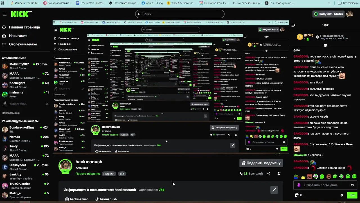Open the 9 идей легкого зар... bookmark

[x=181, y=3]
